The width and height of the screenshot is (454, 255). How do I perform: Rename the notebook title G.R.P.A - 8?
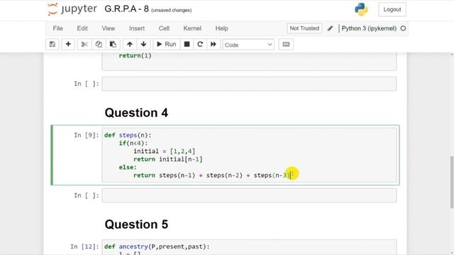126,9
